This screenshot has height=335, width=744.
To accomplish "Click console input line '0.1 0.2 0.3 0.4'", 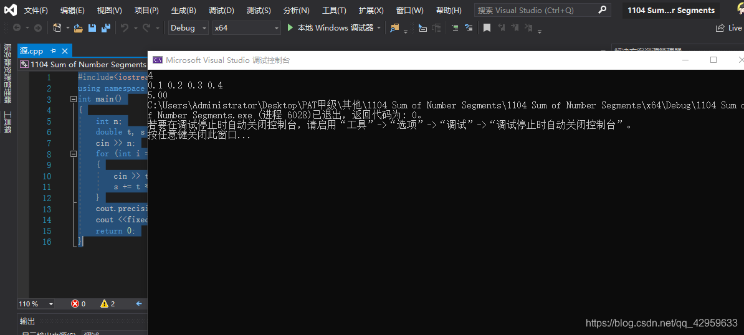I will point(185,85).
